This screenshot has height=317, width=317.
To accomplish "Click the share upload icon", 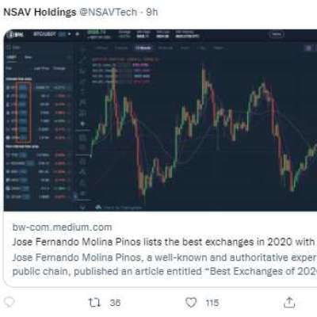I will pos(289,302).
